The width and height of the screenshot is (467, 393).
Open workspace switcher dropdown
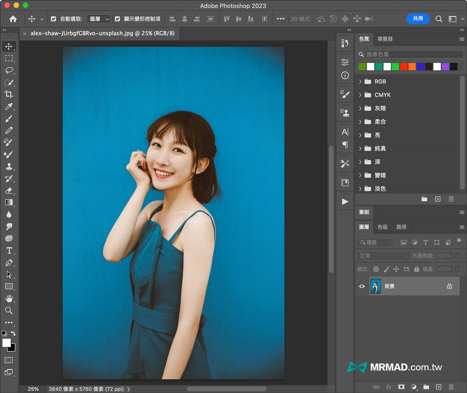456,19
